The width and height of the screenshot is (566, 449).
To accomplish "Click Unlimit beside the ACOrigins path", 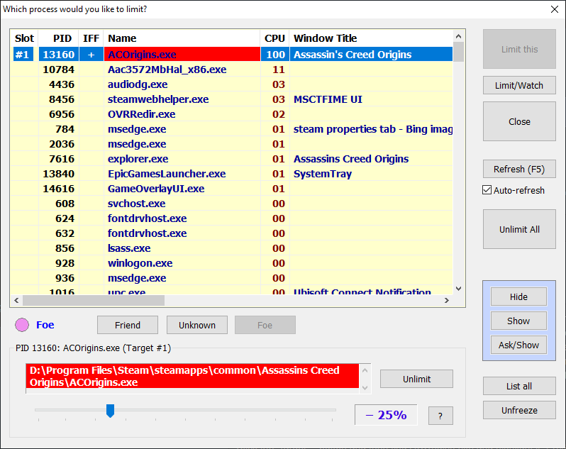I will coord(416,379).
